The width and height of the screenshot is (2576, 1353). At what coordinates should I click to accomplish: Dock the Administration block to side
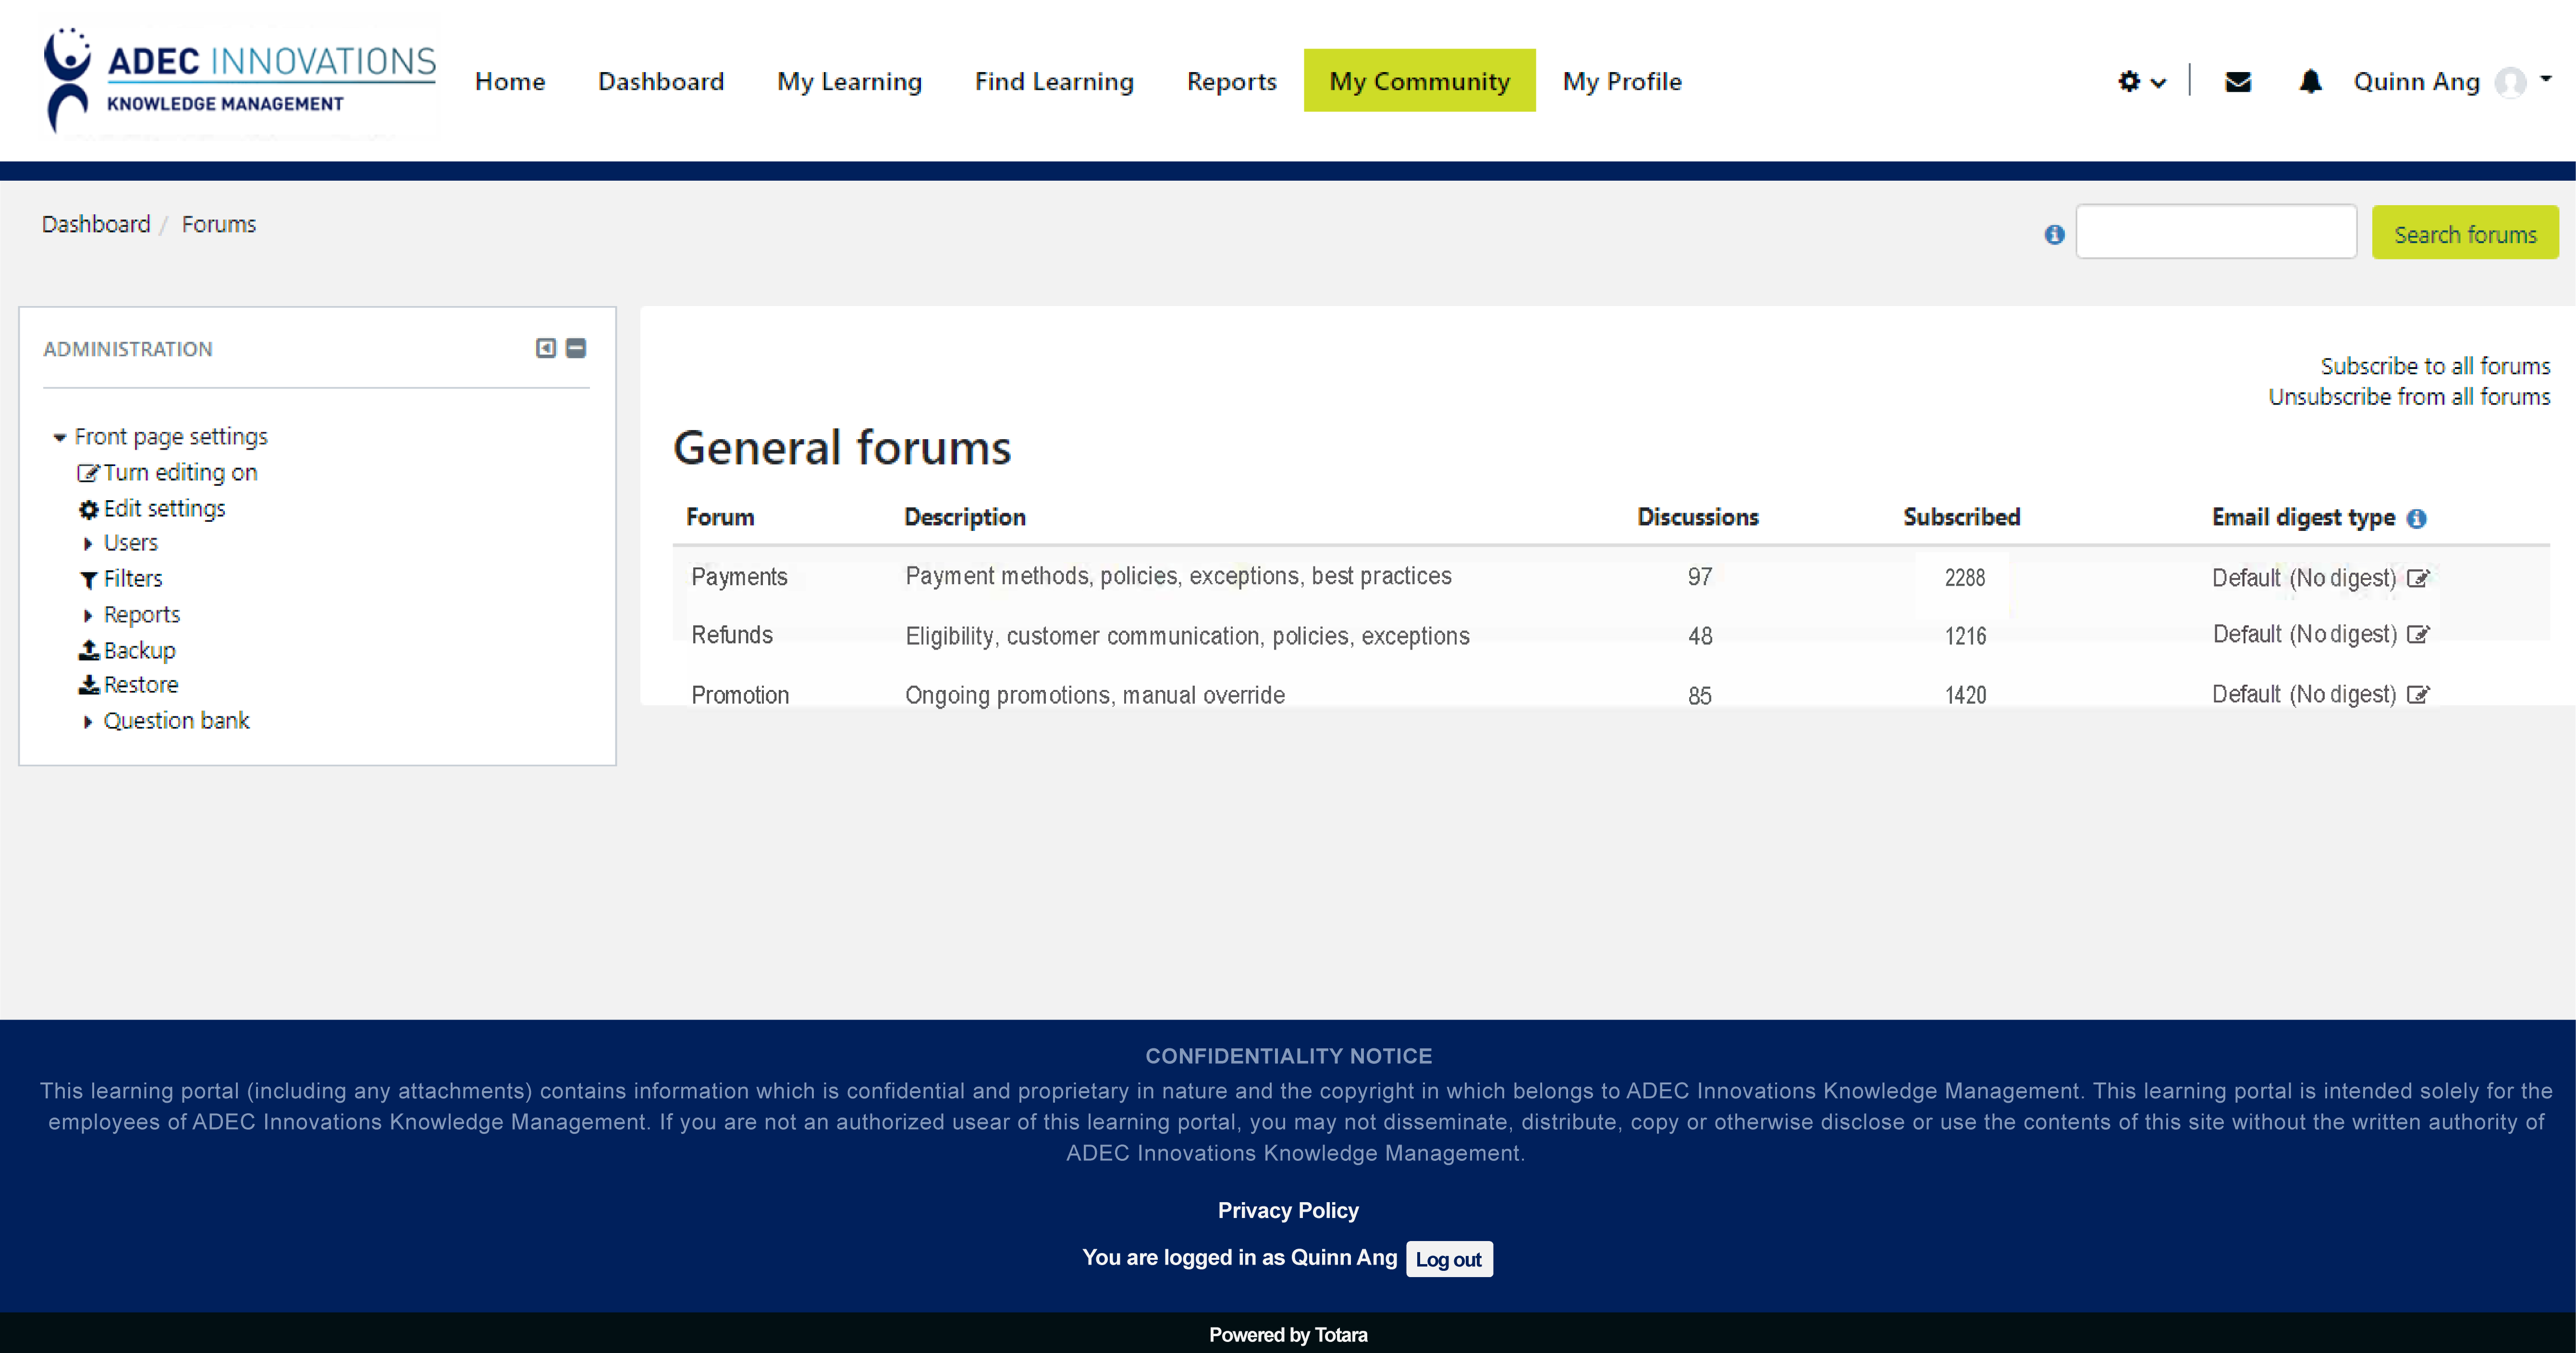(545, 348)
